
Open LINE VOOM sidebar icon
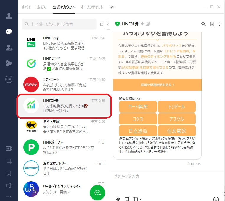click(9, 63)
